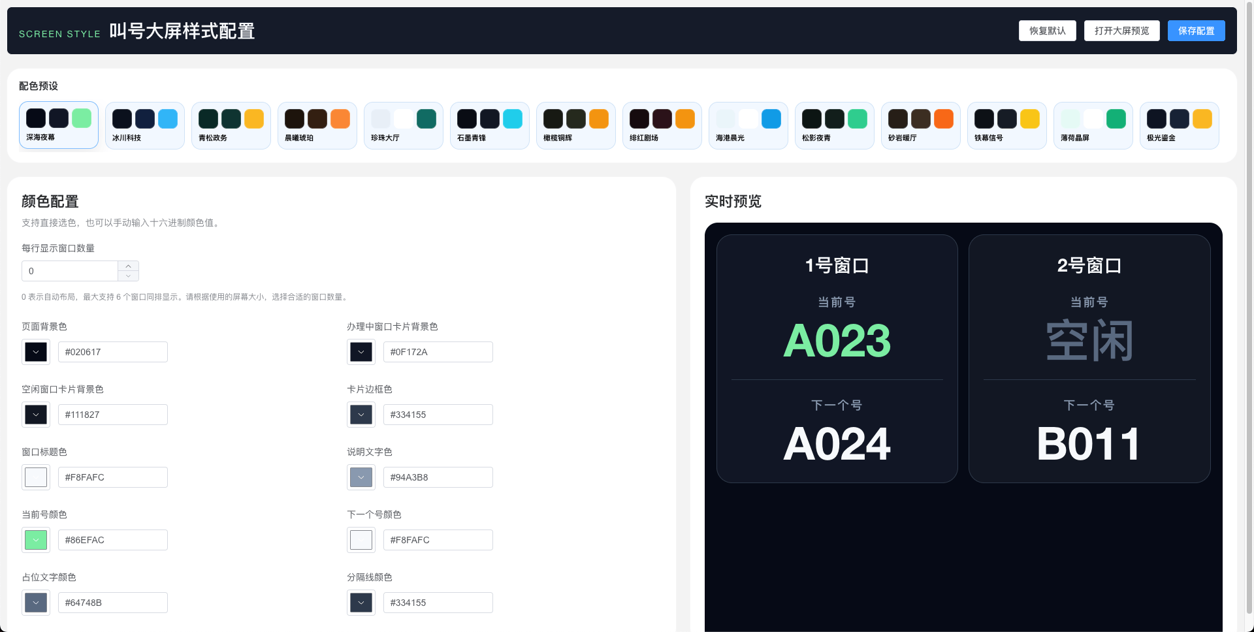Screen dimensions: 1254x632
Task: Select the 深海夜幕 color preset
Action: [x=59, y=125]
